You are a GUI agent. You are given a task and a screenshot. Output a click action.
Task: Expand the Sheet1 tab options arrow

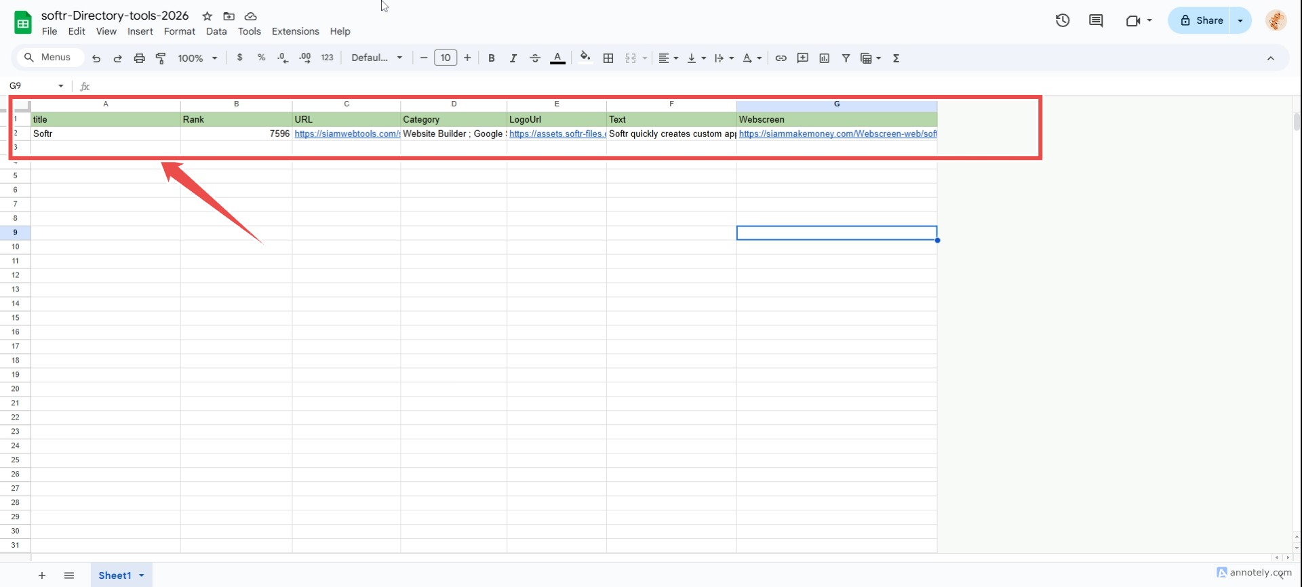tap(142, 575)
